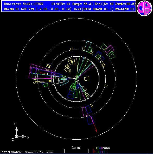The image size is (153, 154).
Task: Click the Muon(N= 2) label
Action: [125, 9]
